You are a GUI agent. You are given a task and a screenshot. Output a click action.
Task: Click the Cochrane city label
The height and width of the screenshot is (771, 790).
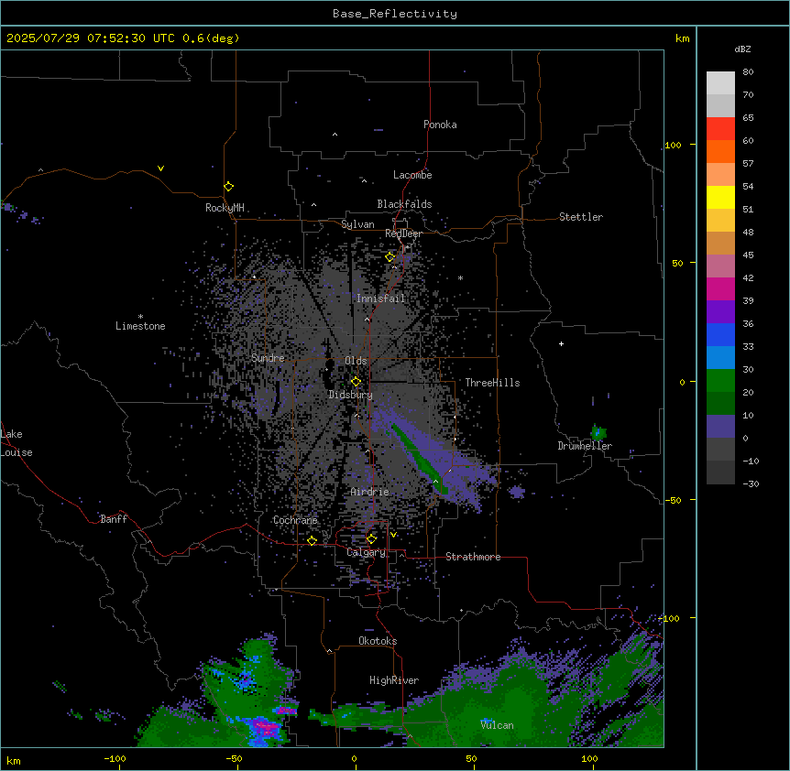pos(295,520)
